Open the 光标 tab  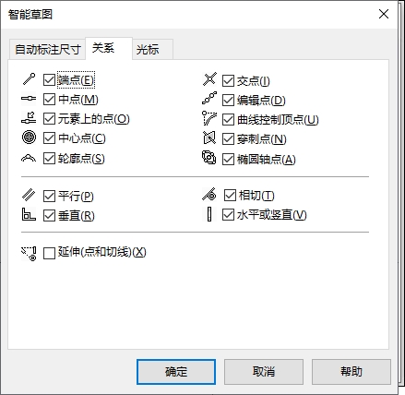click(x=152, y=49)
